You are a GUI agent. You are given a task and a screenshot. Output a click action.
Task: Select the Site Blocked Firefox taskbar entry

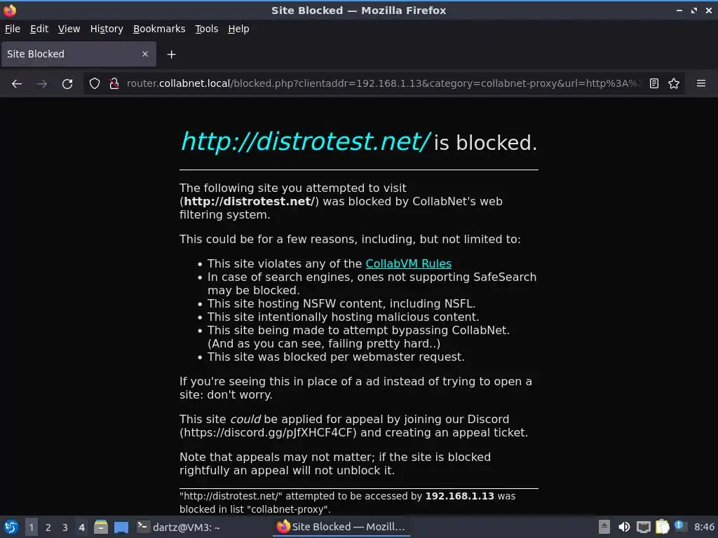pos(341,527)
